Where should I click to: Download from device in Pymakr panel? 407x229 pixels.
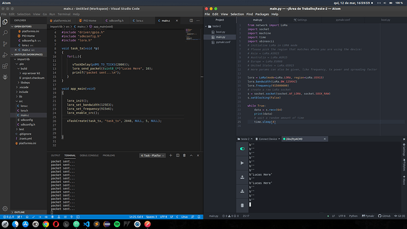[x=242, y=191]
